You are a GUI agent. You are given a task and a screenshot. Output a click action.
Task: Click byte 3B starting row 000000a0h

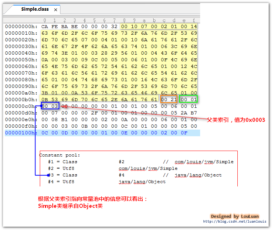click(x=45, y=93)
